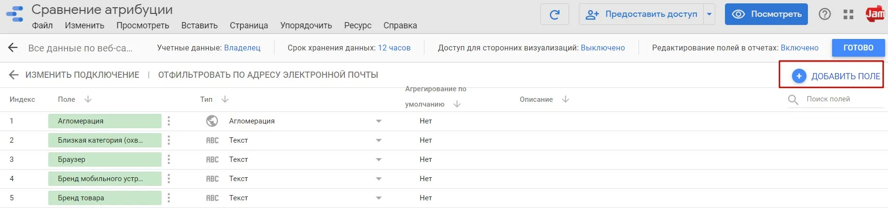
Task: Open three-dot menu for Близкая категория field
Action: click(x=168, y=140)
